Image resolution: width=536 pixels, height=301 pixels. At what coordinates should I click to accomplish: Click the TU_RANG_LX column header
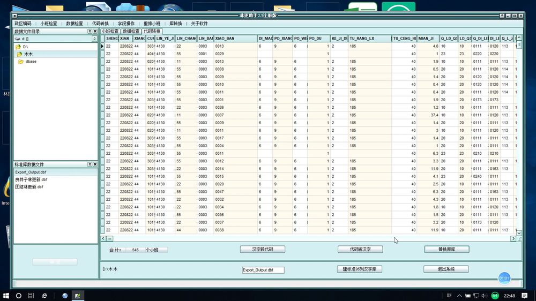pos(370,39)
